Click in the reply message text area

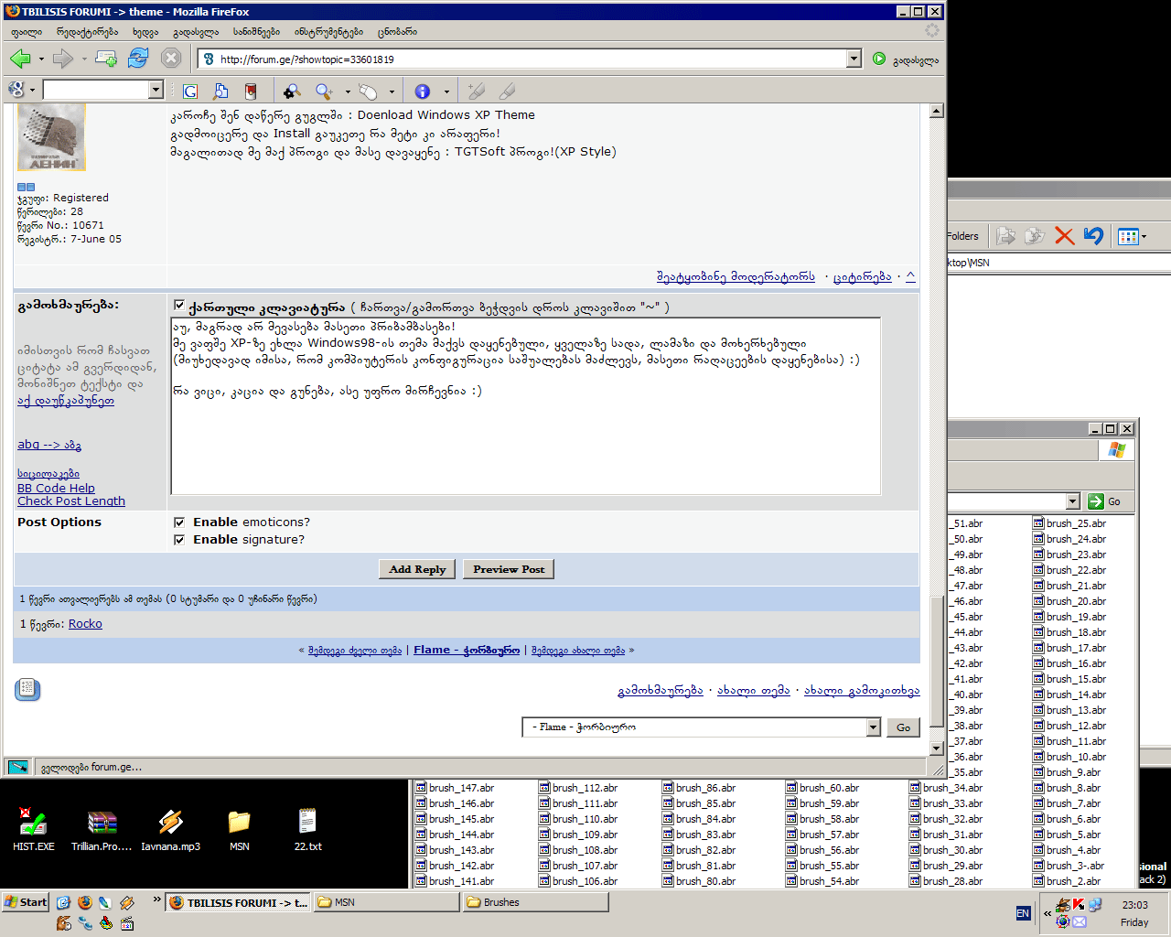pyautogui.click(x=526, y=406)
